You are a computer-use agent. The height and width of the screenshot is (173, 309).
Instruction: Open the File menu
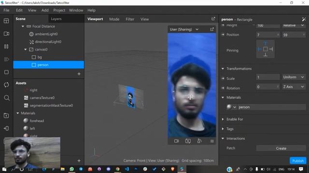(x=6, y=10)
